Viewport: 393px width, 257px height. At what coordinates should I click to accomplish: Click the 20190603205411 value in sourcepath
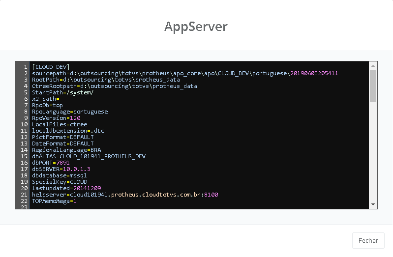point(314,73)
